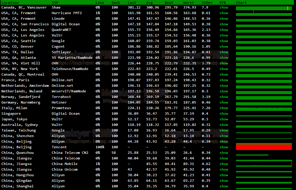Select the 'Canada, BC, Vancouver' location text
The height and width of the screenshot is (190, 296).
[x=24, y=7]
